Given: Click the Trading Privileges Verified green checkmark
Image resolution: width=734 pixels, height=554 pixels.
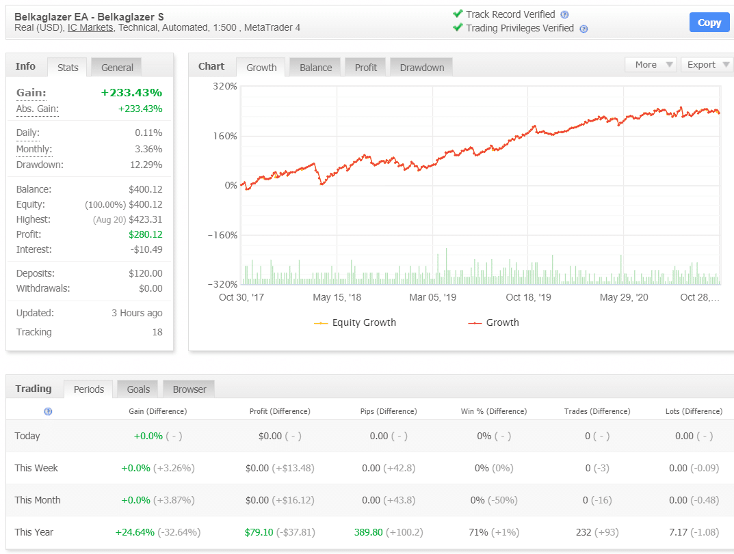Looking at the screenshot, I should [x=458, y=28].
